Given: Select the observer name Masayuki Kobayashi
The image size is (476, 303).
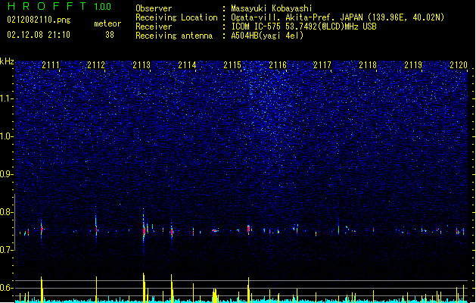Looking at the screenshot, I should (x=272, y=8).
